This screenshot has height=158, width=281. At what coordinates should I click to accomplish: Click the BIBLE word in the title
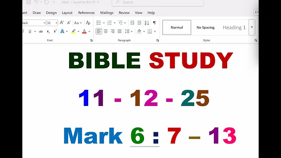pos(105,61)
